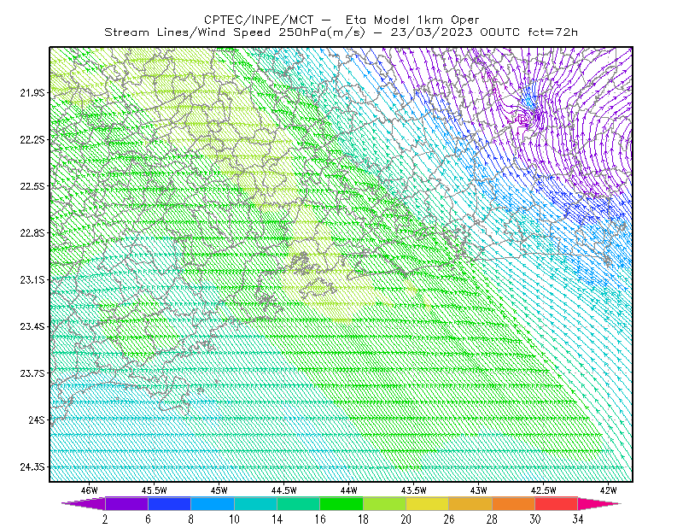Click the 44W longitude axis label
This screenshot has height=528, width=683.
349,490
